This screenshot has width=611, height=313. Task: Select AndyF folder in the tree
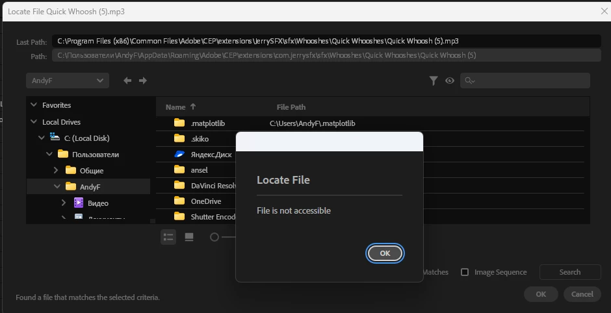[x=90, y=187]
